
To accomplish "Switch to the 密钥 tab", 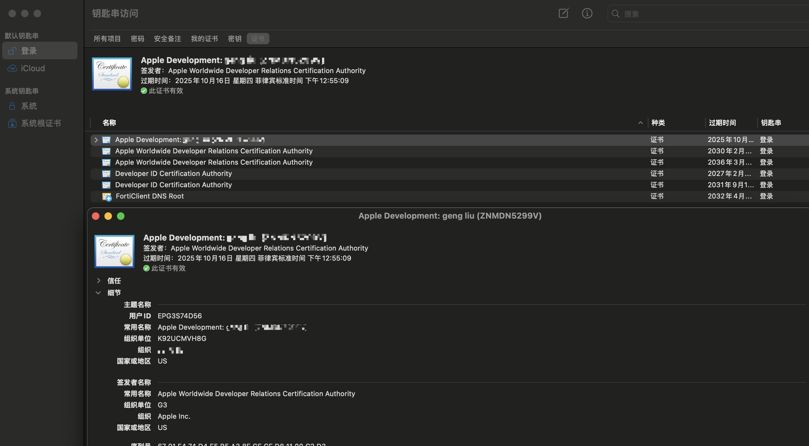I will click(x=235, y=39).
